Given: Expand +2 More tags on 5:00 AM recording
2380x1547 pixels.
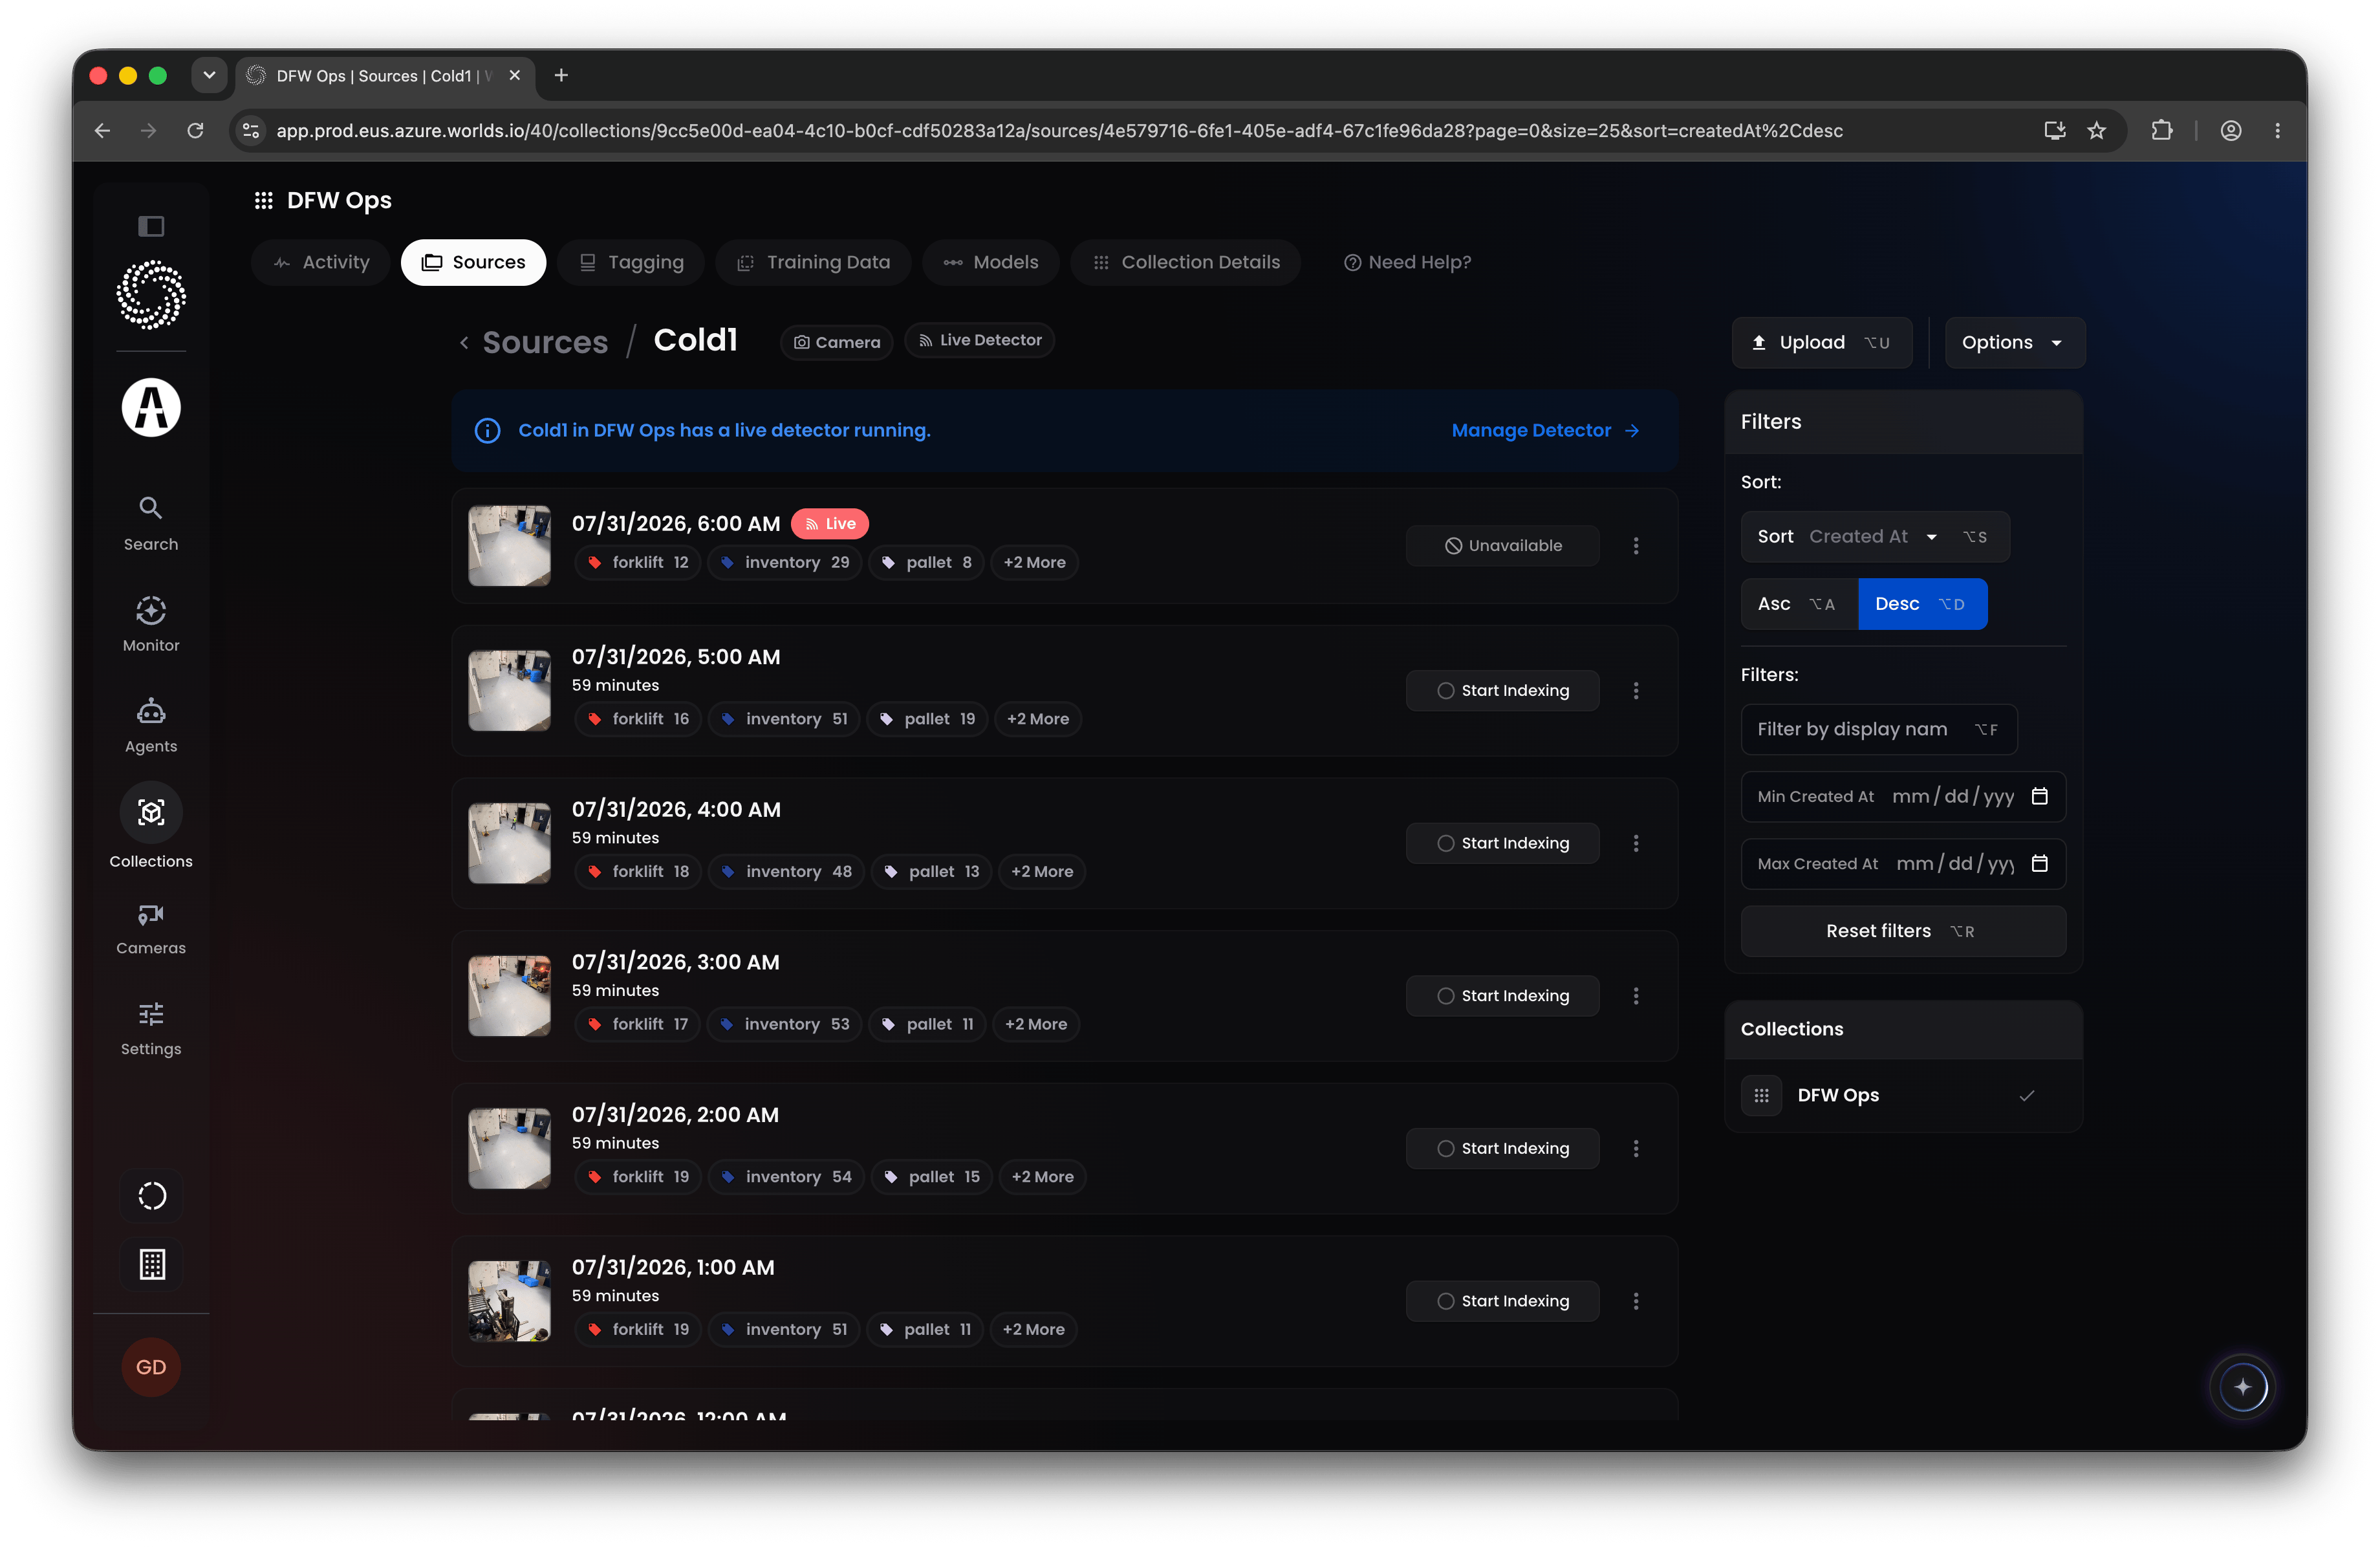Looking at the screenshot, I should (x=1037, y=719).
